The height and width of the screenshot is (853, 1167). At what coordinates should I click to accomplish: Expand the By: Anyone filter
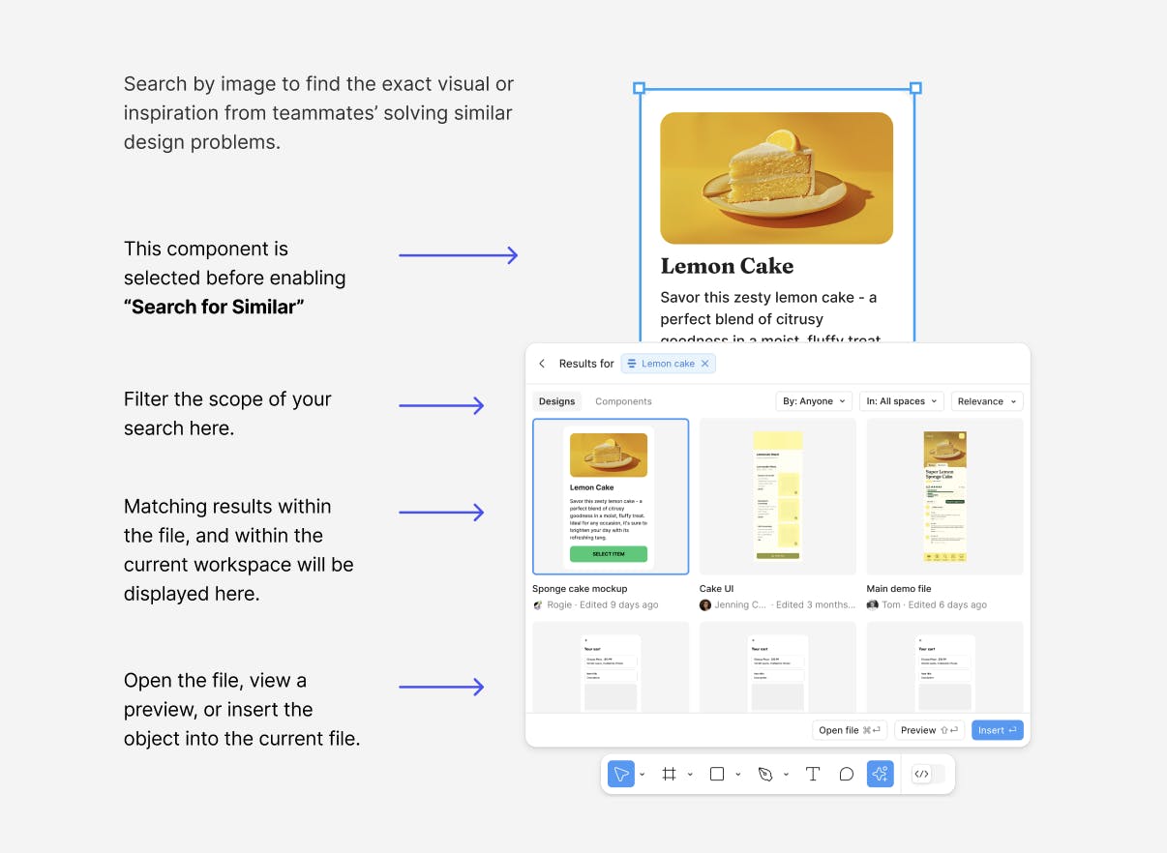[x=814, y=401]
